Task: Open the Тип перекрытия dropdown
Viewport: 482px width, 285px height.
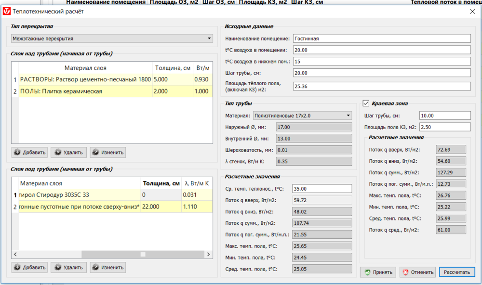Action: [112, 39]
